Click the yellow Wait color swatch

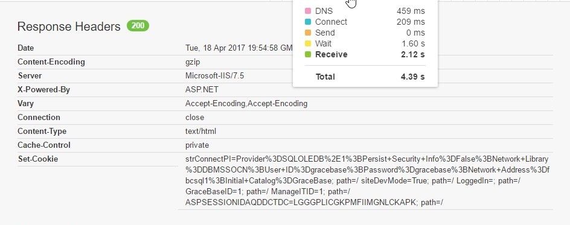307,44
